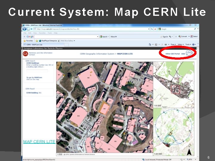Screen dimensions: 215x161
Task: Select the CERN - MAPCern Lite tab
Action: tap(44, 45)
